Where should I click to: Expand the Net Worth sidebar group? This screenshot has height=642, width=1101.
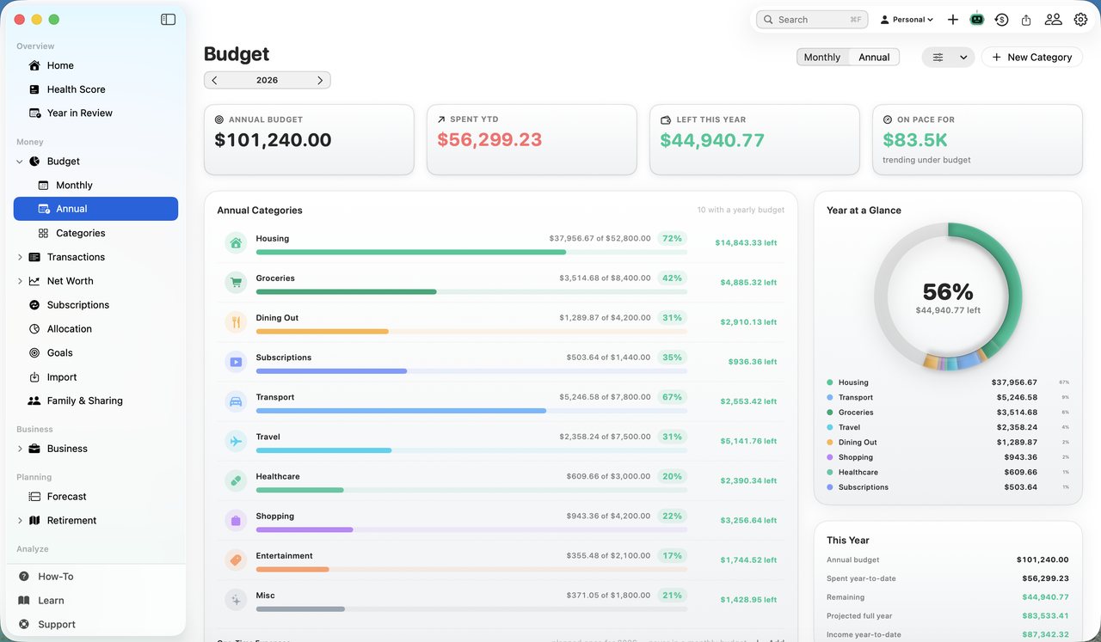(20, 281)
